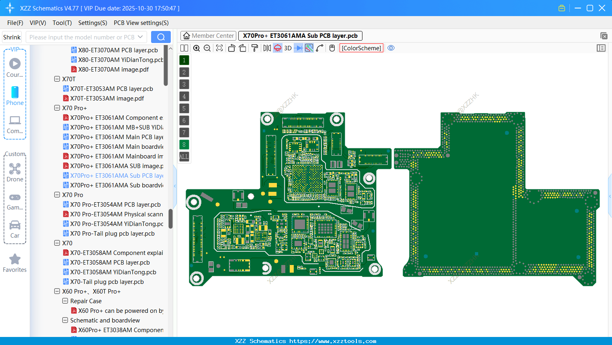The image size is (612, 345).
Task: Open the ColorScheme selector
Action: pyautogui.click(x=361, y=48)
